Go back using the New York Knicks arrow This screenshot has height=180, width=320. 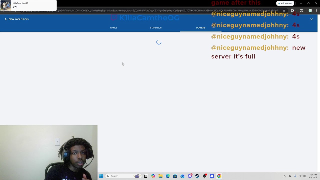pos(6,19)
